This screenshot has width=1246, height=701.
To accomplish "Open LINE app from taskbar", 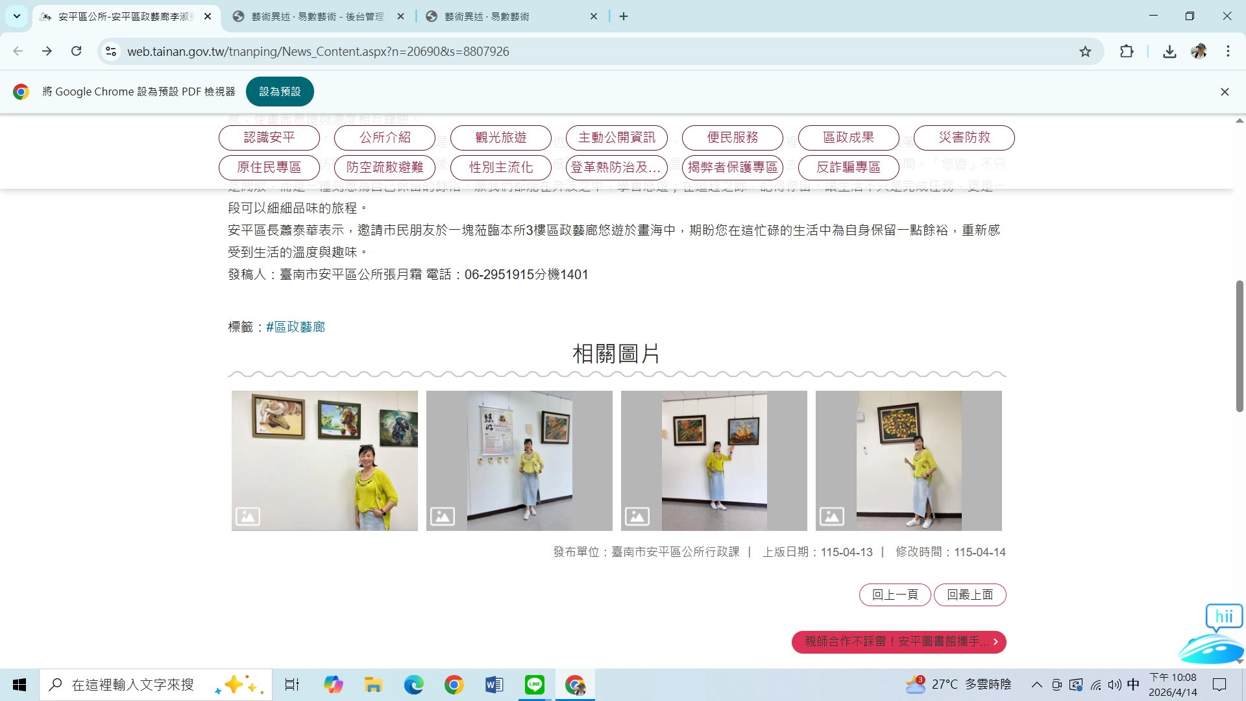I will [534, 684].
